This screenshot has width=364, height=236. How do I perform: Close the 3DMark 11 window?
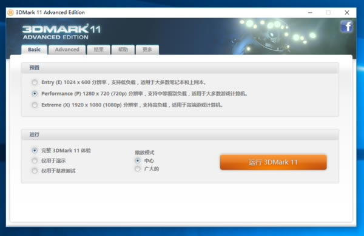tap(347, 13)
